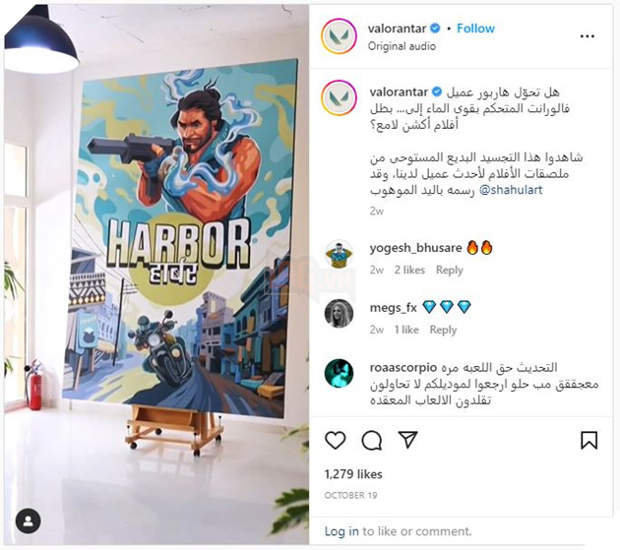Open the @shahulart mention link
Screen dimensions: 620x550
tap(511, 190)
